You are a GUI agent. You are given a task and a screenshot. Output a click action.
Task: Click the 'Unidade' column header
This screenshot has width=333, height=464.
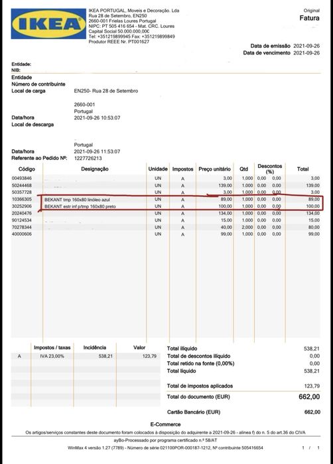point(158,169)
